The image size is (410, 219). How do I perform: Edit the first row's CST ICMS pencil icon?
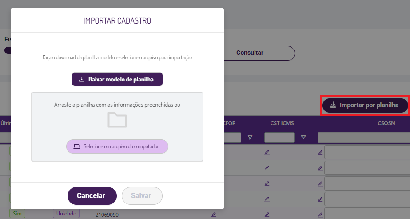click(x=267, y=152)
